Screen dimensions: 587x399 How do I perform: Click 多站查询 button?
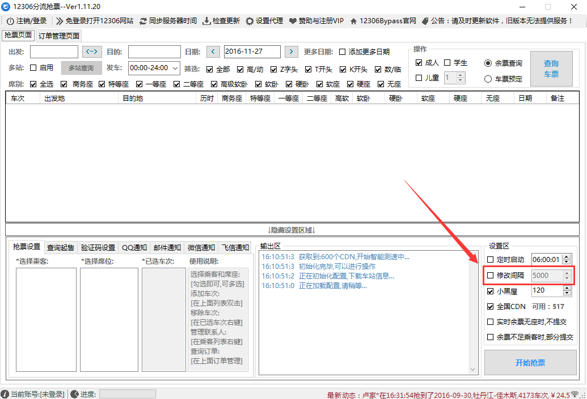point(81,68)
